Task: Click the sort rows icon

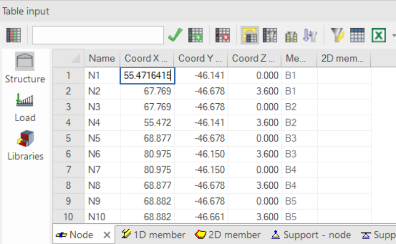Action: coord(310,35)
